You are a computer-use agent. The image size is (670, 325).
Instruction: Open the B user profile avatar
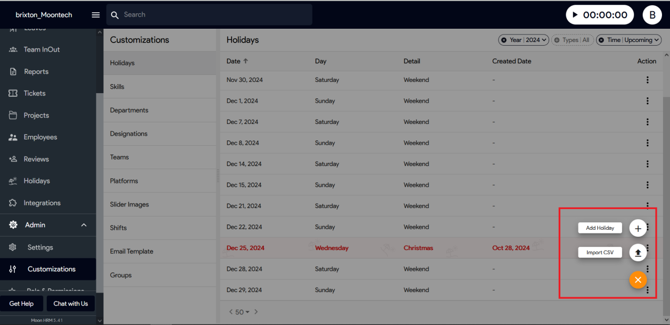652,15
